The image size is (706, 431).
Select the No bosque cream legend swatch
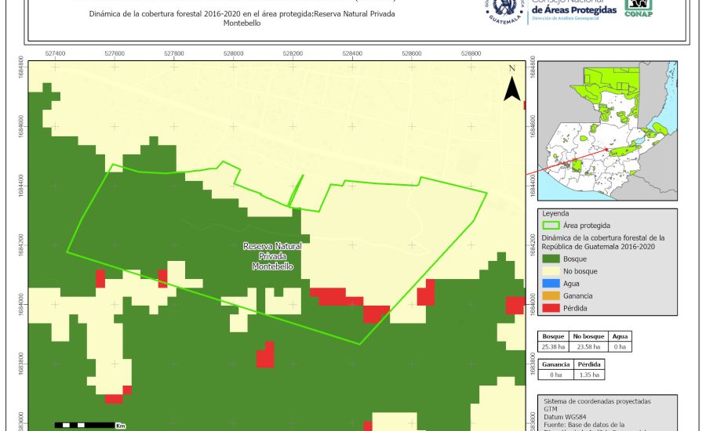click(x=551, y=270)
